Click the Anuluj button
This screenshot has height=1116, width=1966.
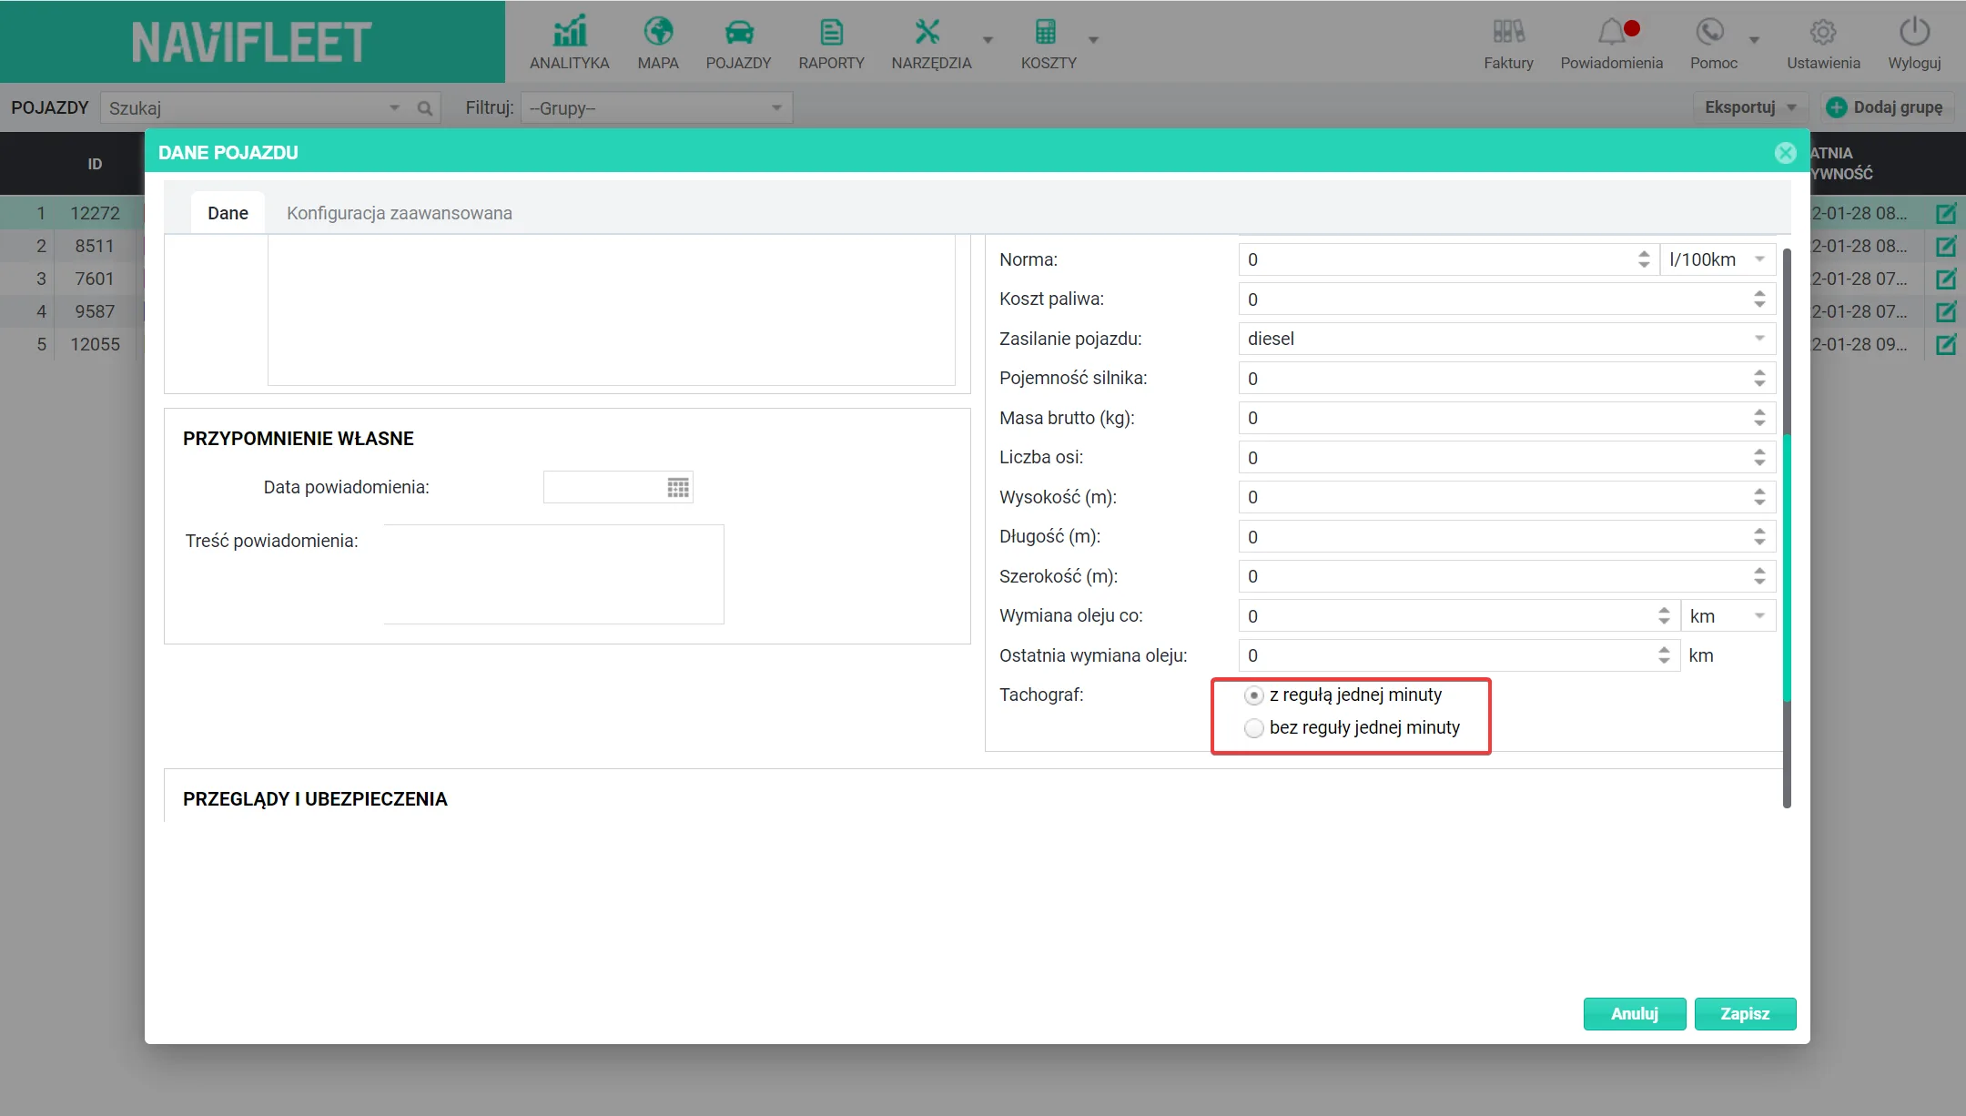coord(1635,1014)
